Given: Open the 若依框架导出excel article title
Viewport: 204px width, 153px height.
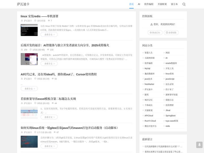Looking at the screenshot, I should tap(48, 99).
